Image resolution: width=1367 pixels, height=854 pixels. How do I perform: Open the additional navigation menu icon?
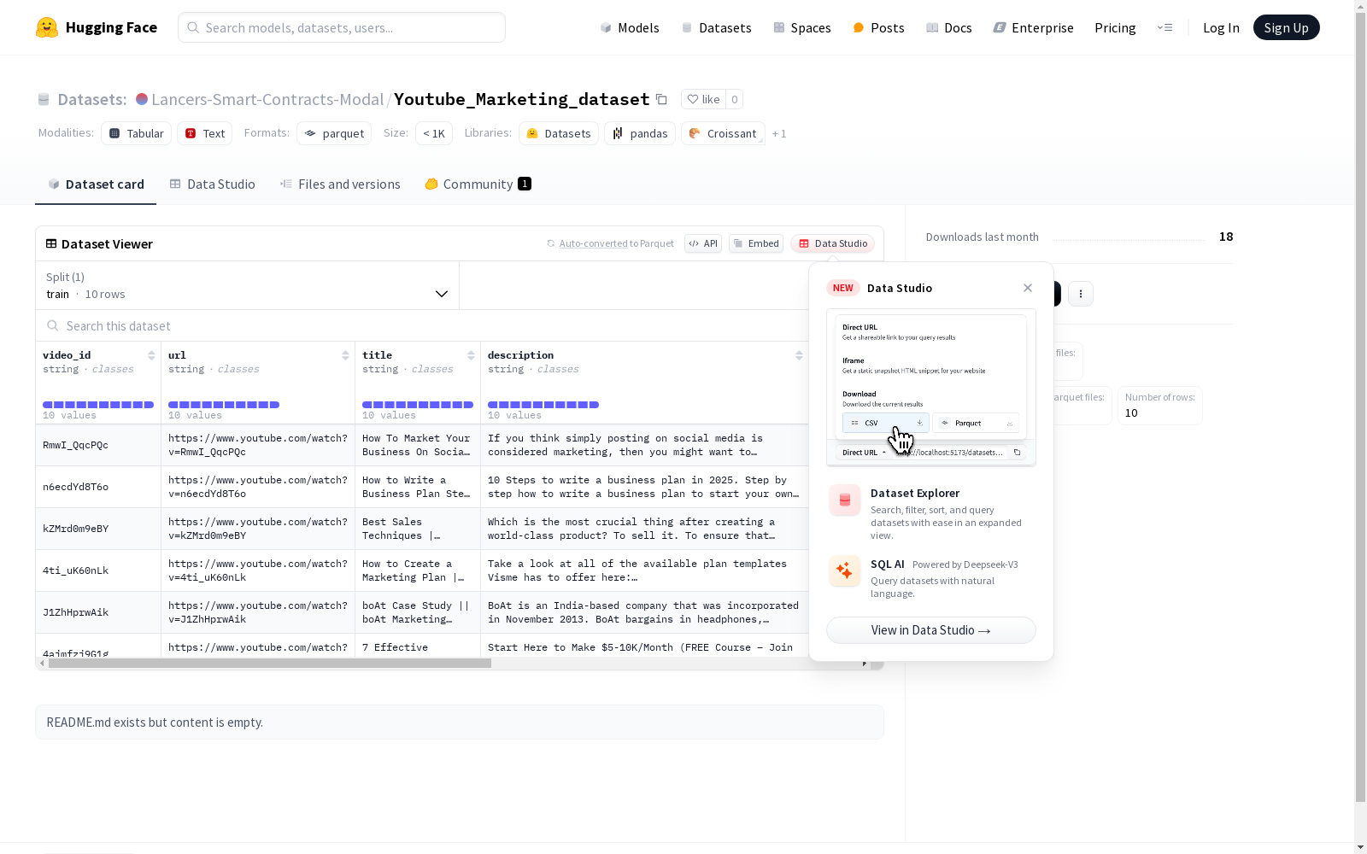tap(1165, 27)
